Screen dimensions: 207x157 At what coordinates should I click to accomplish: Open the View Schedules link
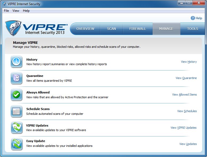pos(187,111)
